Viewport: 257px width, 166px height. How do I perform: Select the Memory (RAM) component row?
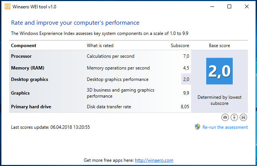point(100,68)
